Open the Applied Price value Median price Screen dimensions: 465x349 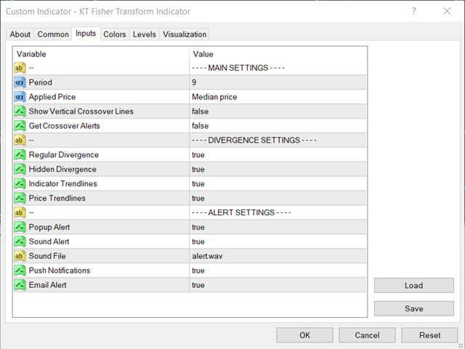point(214,97)
